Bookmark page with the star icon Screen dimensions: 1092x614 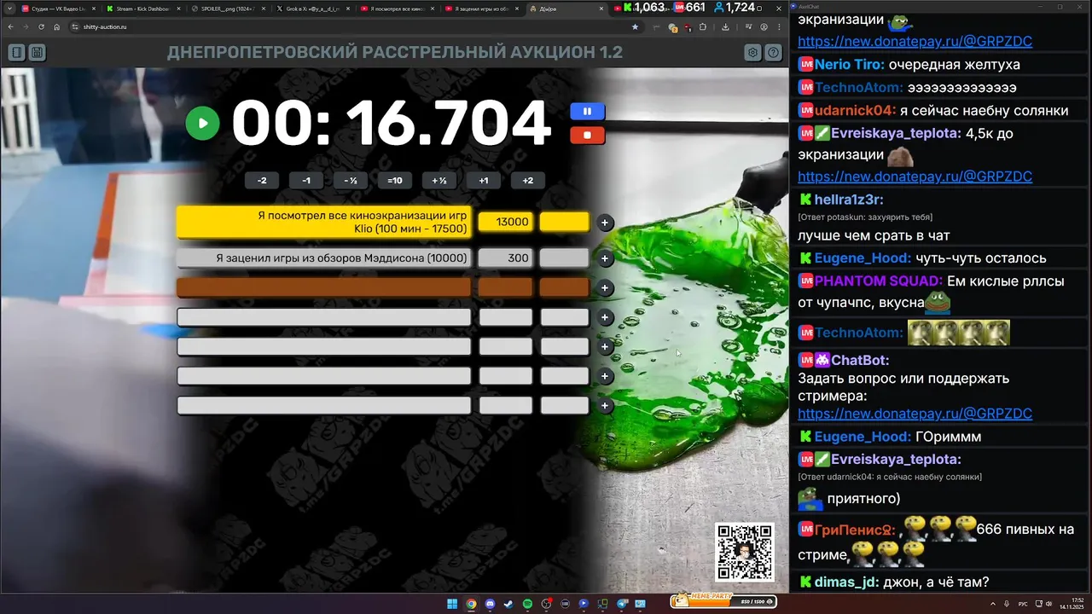coord(635,27)
